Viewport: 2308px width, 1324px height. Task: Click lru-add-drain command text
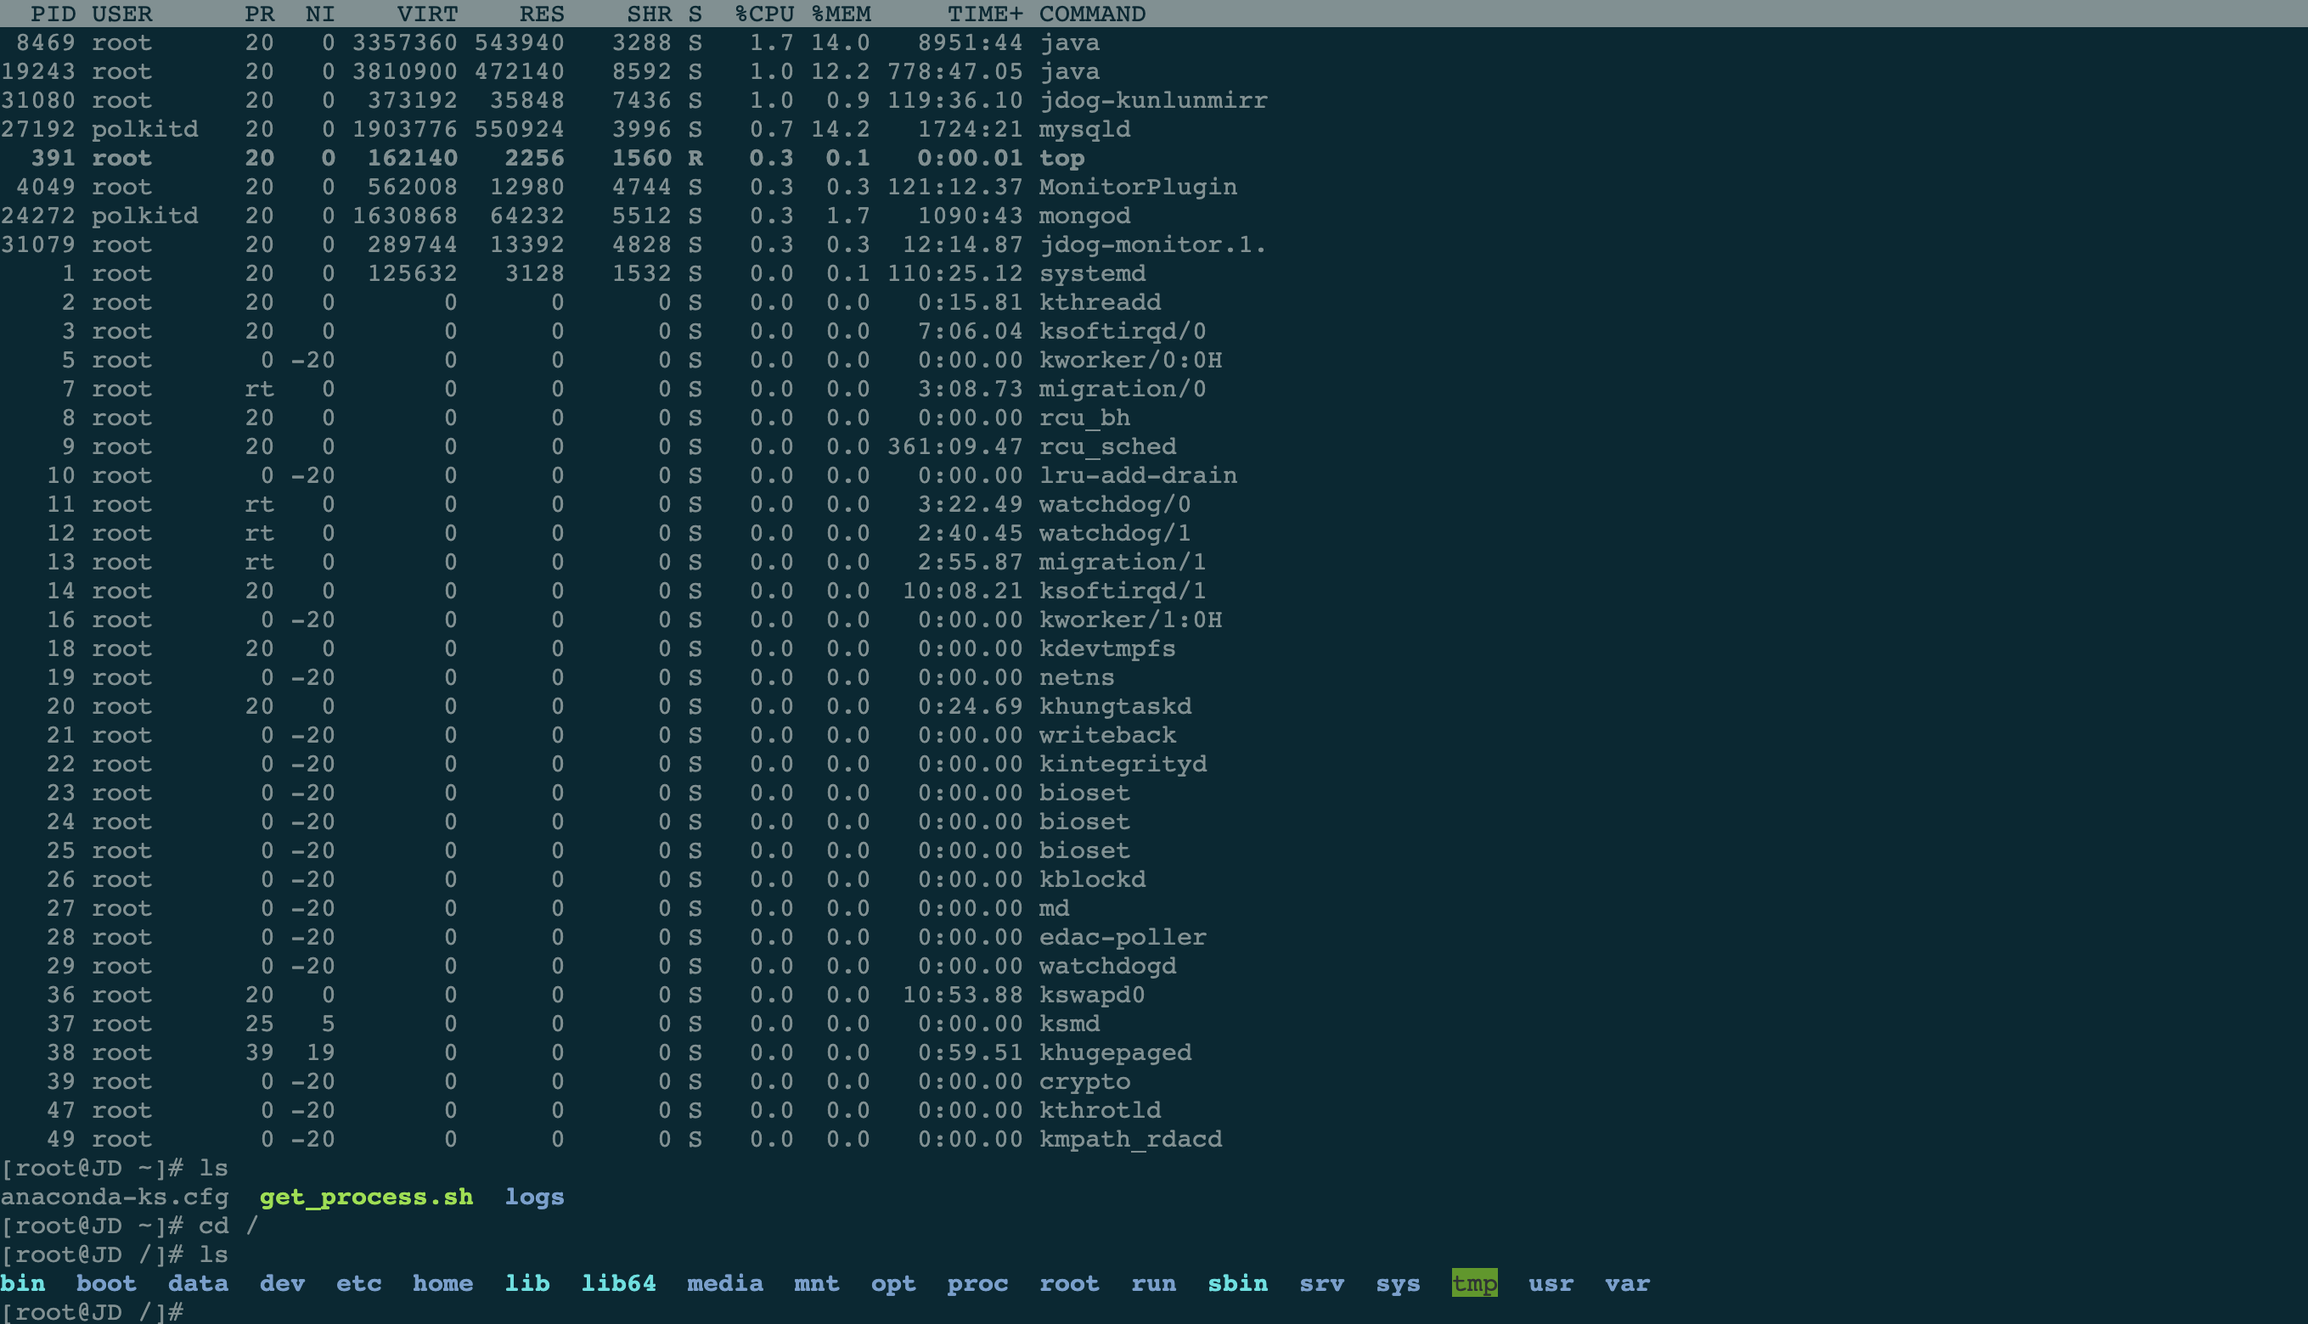coord(1137,475)
